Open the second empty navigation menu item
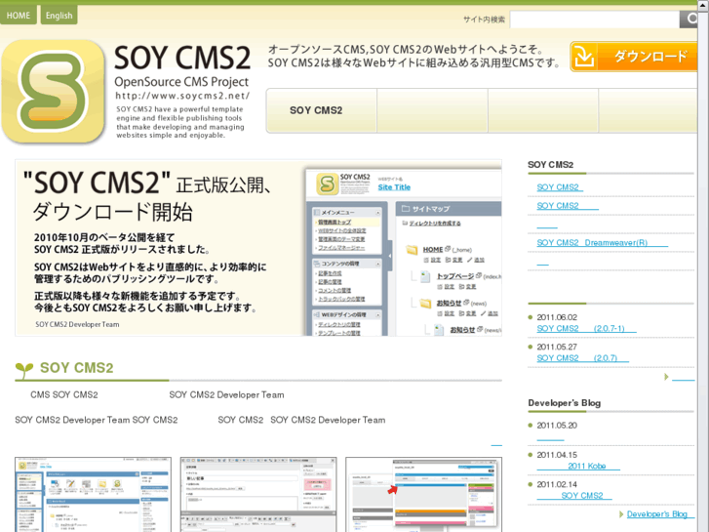Viewport: 709px width, 532px height. (x=432, y=110)
